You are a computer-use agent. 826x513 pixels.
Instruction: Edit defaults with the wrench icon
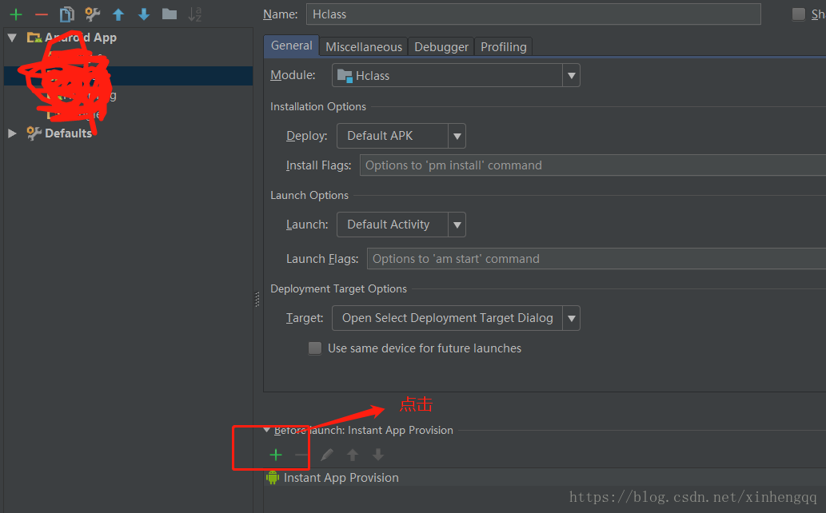(x=93, y=14)
